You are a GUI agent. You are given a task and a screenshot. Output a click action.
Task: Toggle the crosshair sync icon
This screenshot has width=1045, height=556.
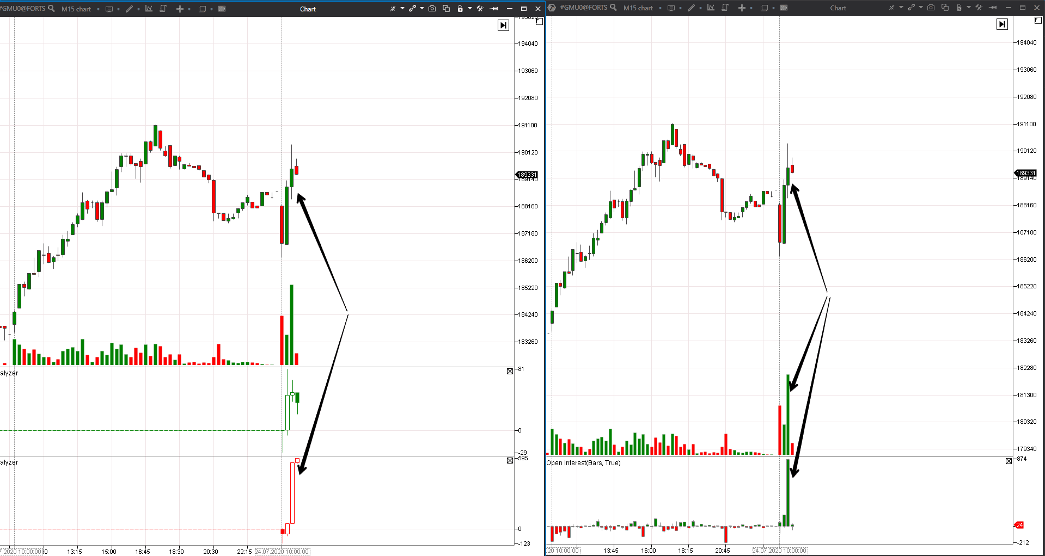coord(393,8)
